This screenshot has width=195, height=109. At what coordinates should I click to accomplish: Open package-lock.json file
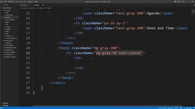(x=11, y=48)
